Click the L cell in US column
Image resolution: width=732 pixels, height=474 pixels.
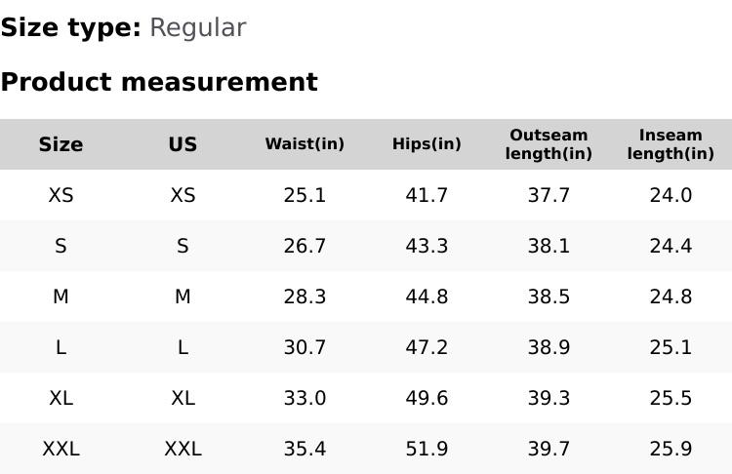tap(183, 347)
